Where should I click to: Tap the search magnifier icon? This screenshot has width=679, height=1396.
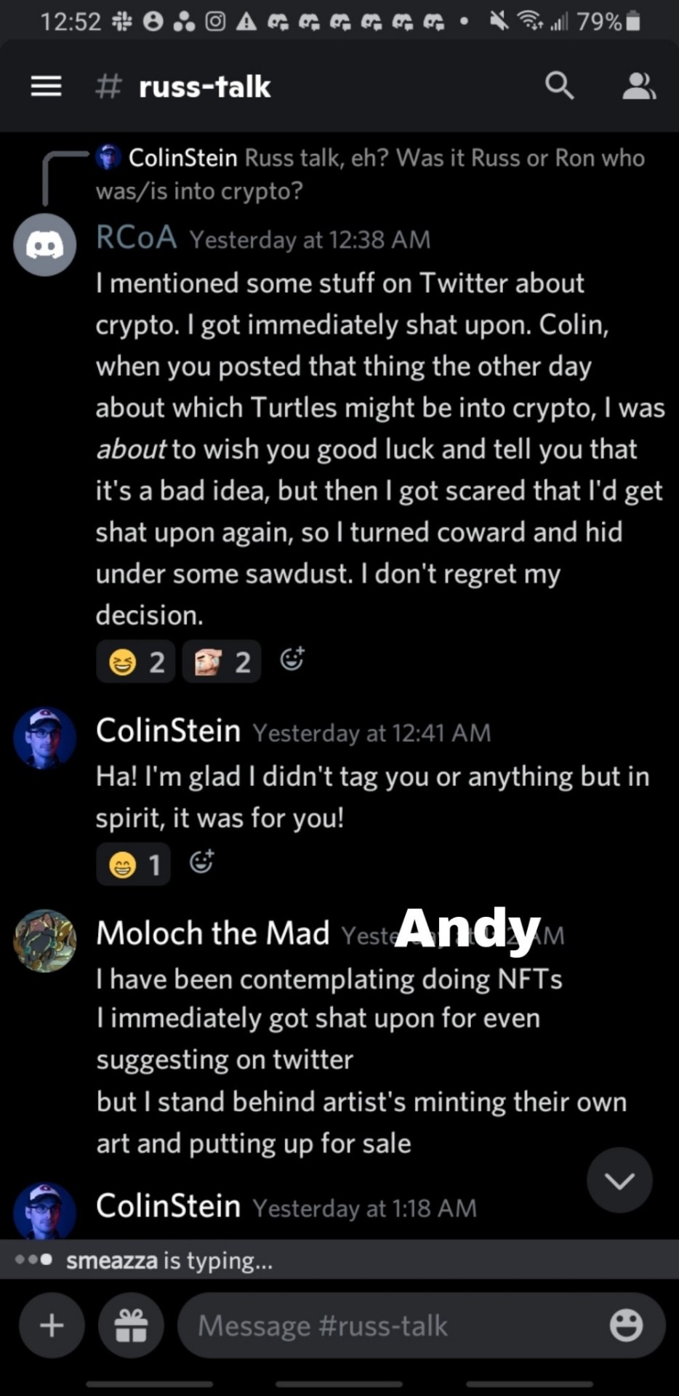[x=559, y=87]
